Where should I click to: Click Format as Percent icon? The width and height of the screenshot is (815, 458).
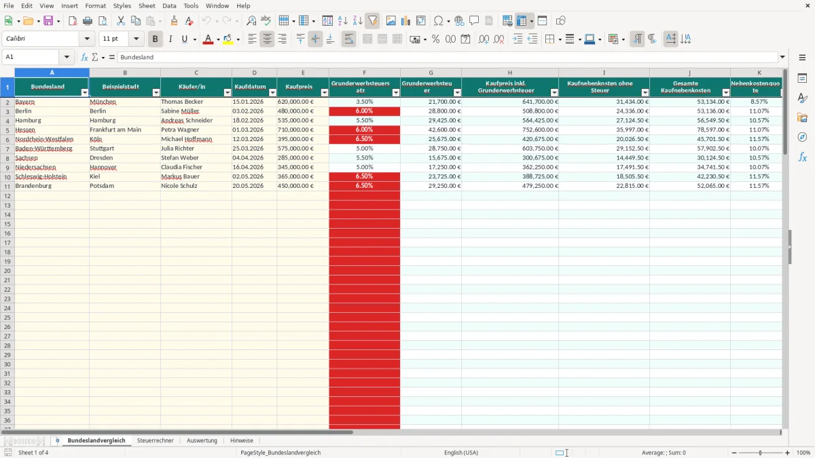[x=435, y=39]
